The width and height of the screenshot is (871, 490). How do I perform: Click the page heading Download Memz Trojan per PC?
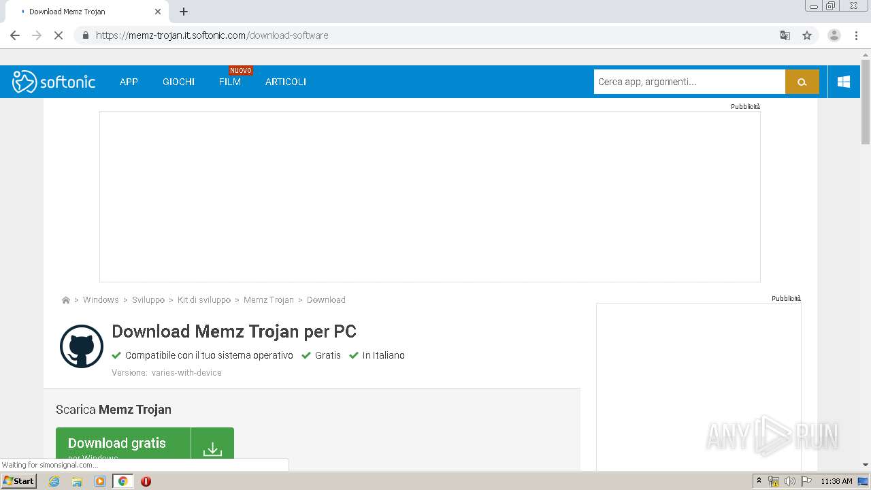(x=234, y=331)
